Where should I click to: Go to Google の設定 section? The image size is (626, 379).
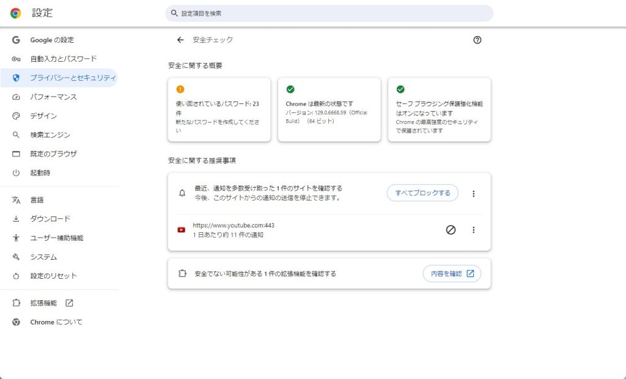click(52, 40)
